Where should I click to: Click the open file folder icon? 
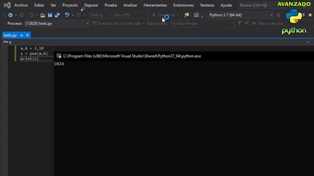pos(43,15)
